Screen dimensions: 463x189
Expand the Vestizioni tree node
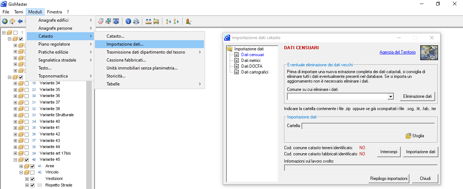(x=27, y=179)
